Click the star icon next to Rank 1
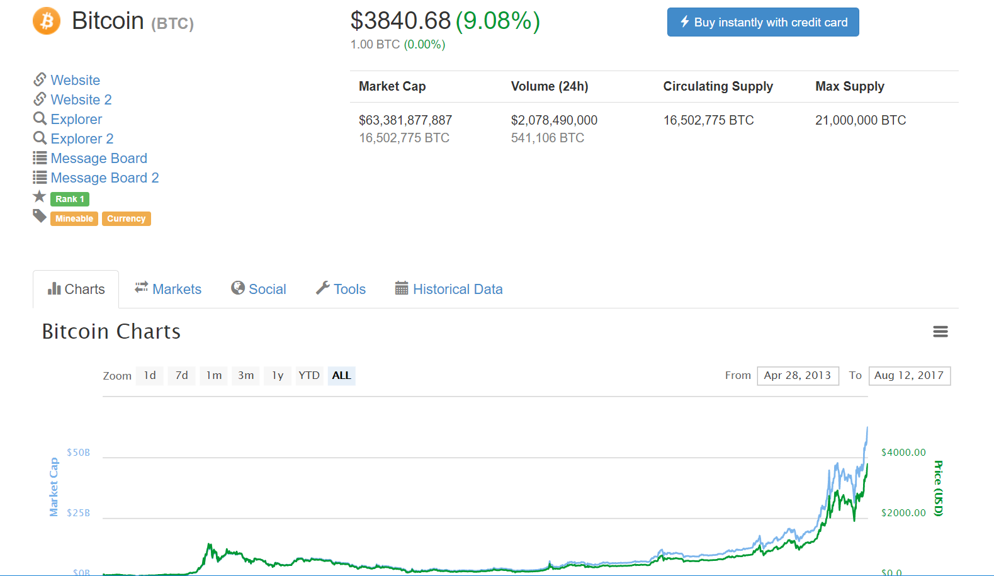Image resolution: width=994 pixels, height=576 pixels. [40, 196]
